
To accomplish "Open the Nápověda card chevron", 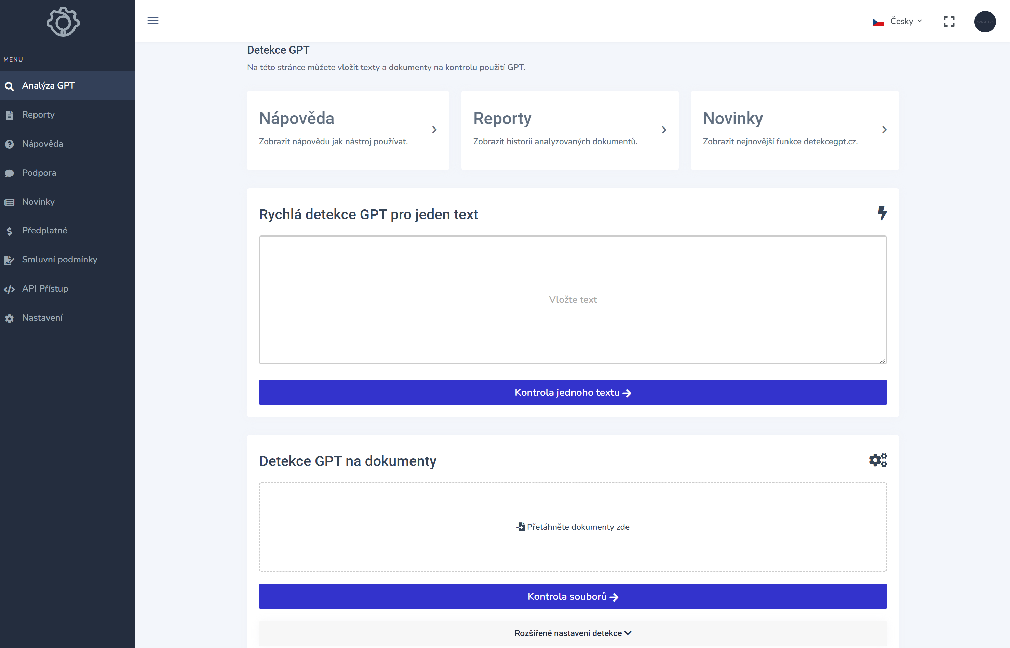I will coord(434,130).
